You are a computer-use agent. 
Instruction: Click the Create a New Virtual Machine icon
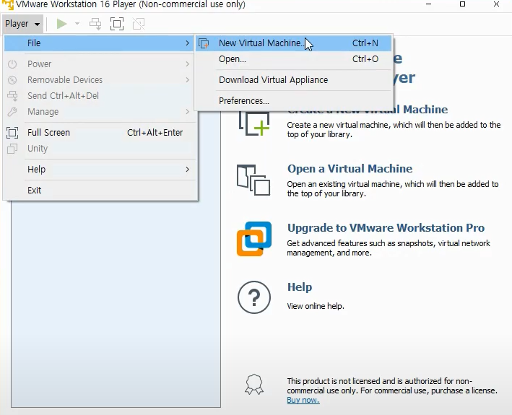(x=254, y=123)
